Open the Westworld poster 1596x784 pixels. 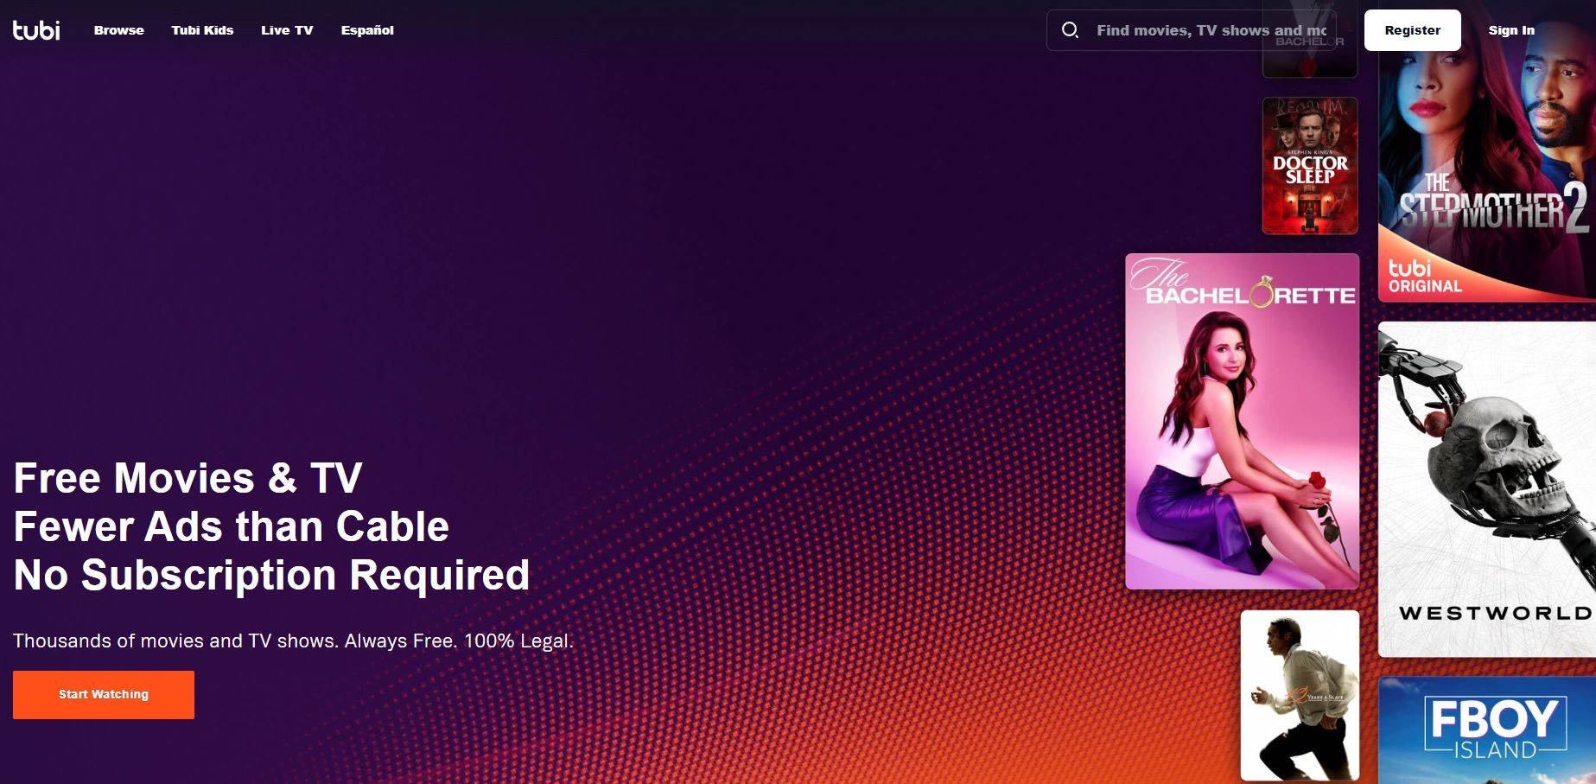click(1487, 489)
